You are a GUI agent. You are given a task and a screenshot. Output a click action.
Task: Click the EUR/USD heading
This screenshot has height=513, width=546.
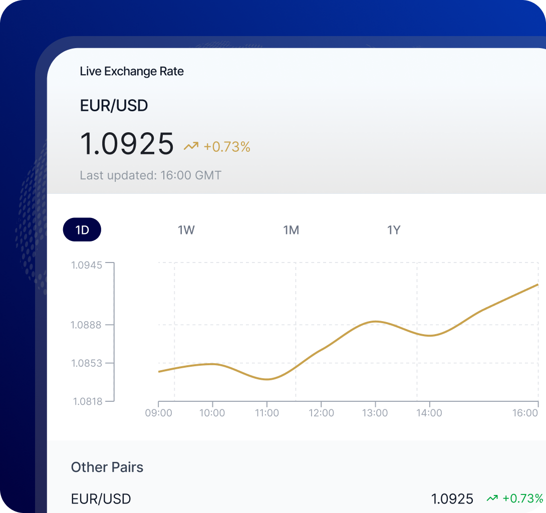pyautogui.click(x=114, y=106)
